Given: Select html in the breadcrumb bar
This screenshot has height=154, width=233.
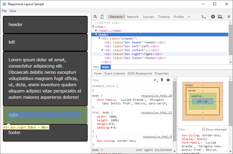Looking at the screenshot, I should [x=96, y=67].
